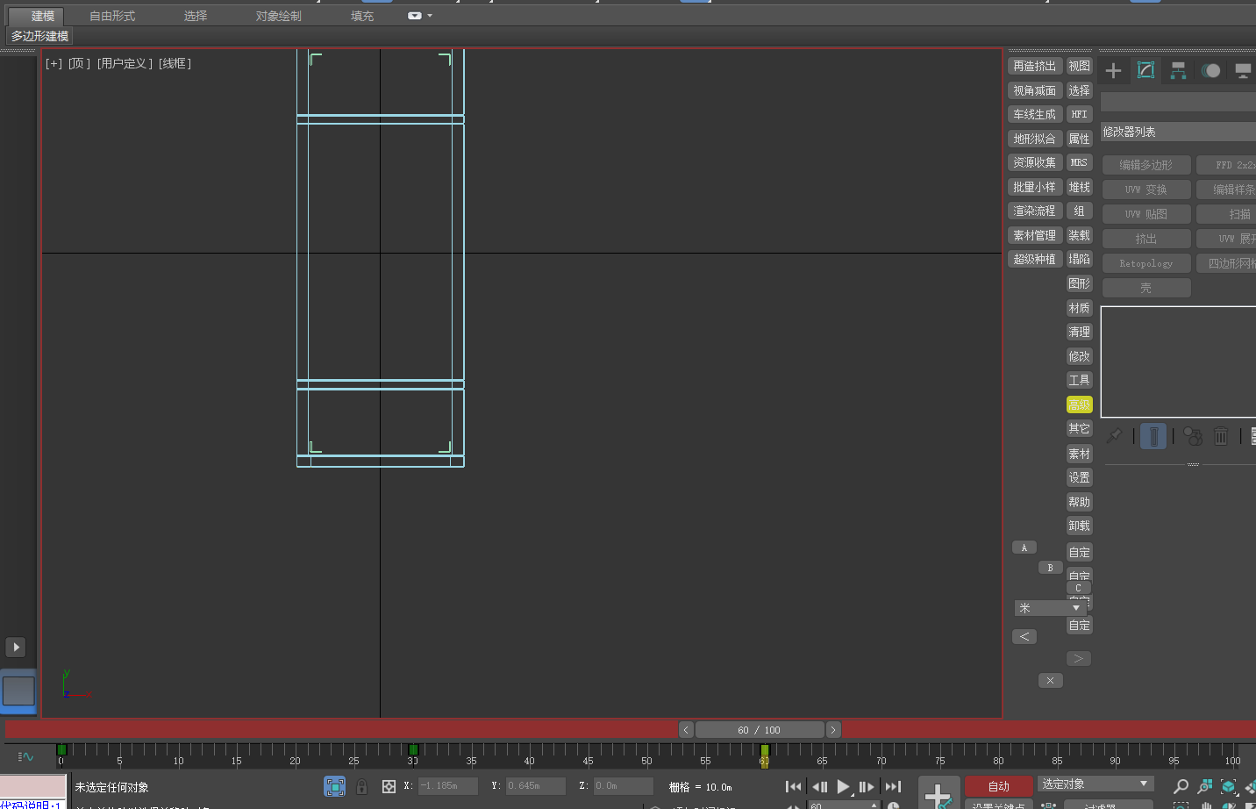Click the Pin Stack pushpin icon

pyautogui.click(x=1114, y=435)
